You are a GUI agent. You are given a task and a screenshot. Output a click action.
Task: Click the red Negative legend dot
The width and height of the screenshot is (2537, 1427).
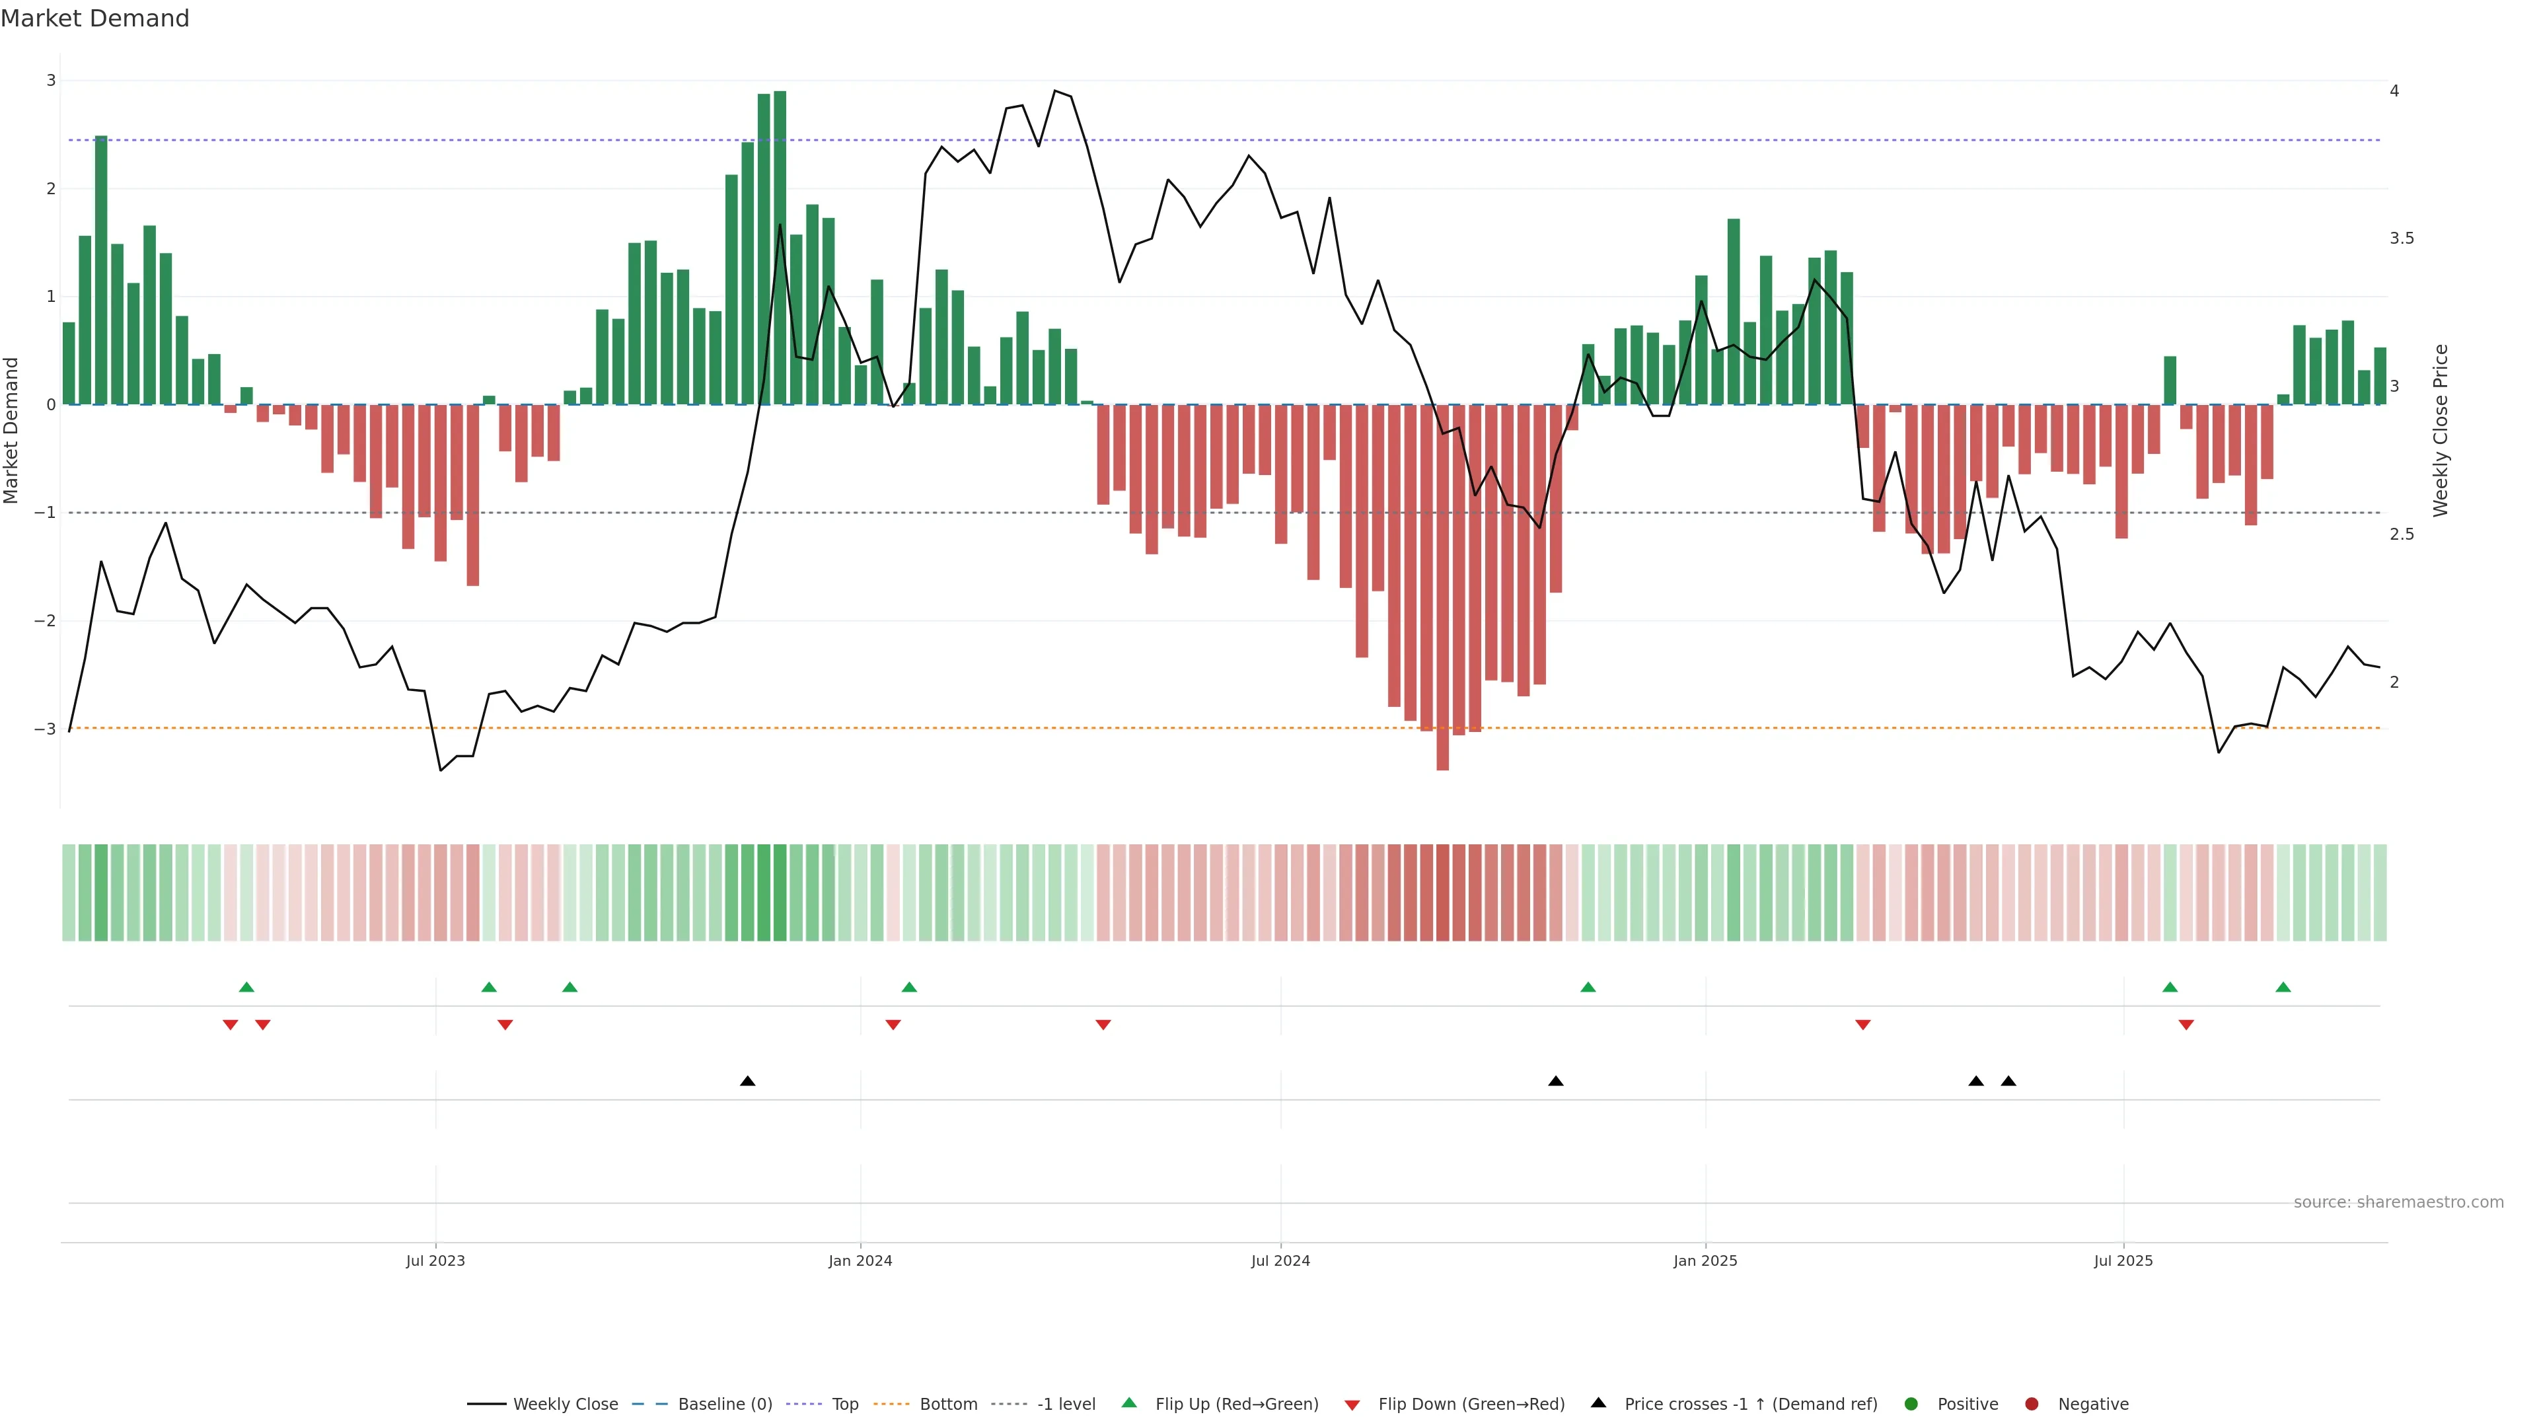coord(2032,1405)
